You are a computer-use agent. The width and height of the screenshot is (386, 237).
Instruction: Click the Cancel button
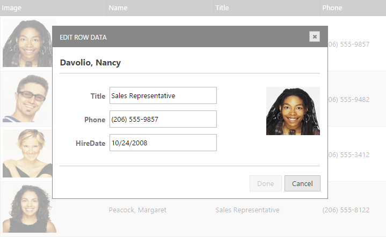pyautogui.click(x=302, y=183)
